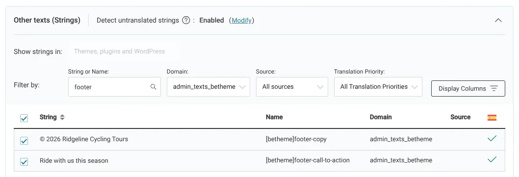Click the © 2026 Ridgeline Cycling Tours string
This screenshot has height=177, width=519.
point(84,139)
